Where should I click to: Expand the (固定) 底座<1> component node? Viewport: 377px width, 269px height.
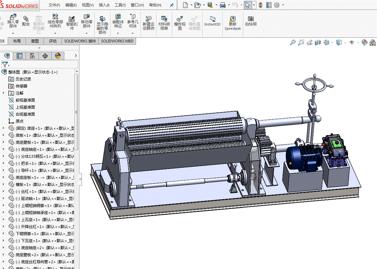click(4, 128)
